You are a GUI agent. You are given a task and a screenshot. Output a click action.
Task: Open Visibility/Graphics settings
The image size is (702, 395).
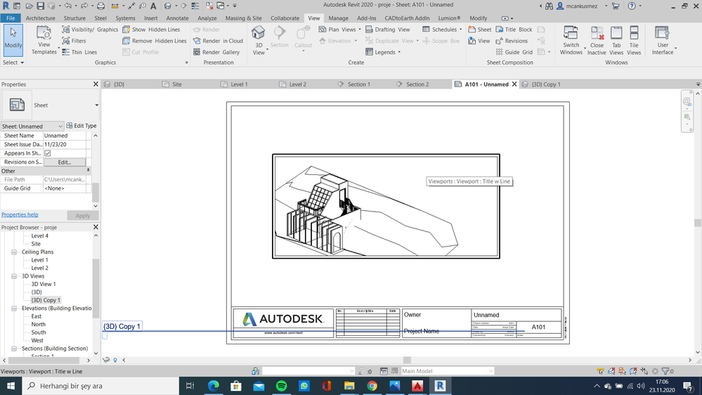(90, 30)
